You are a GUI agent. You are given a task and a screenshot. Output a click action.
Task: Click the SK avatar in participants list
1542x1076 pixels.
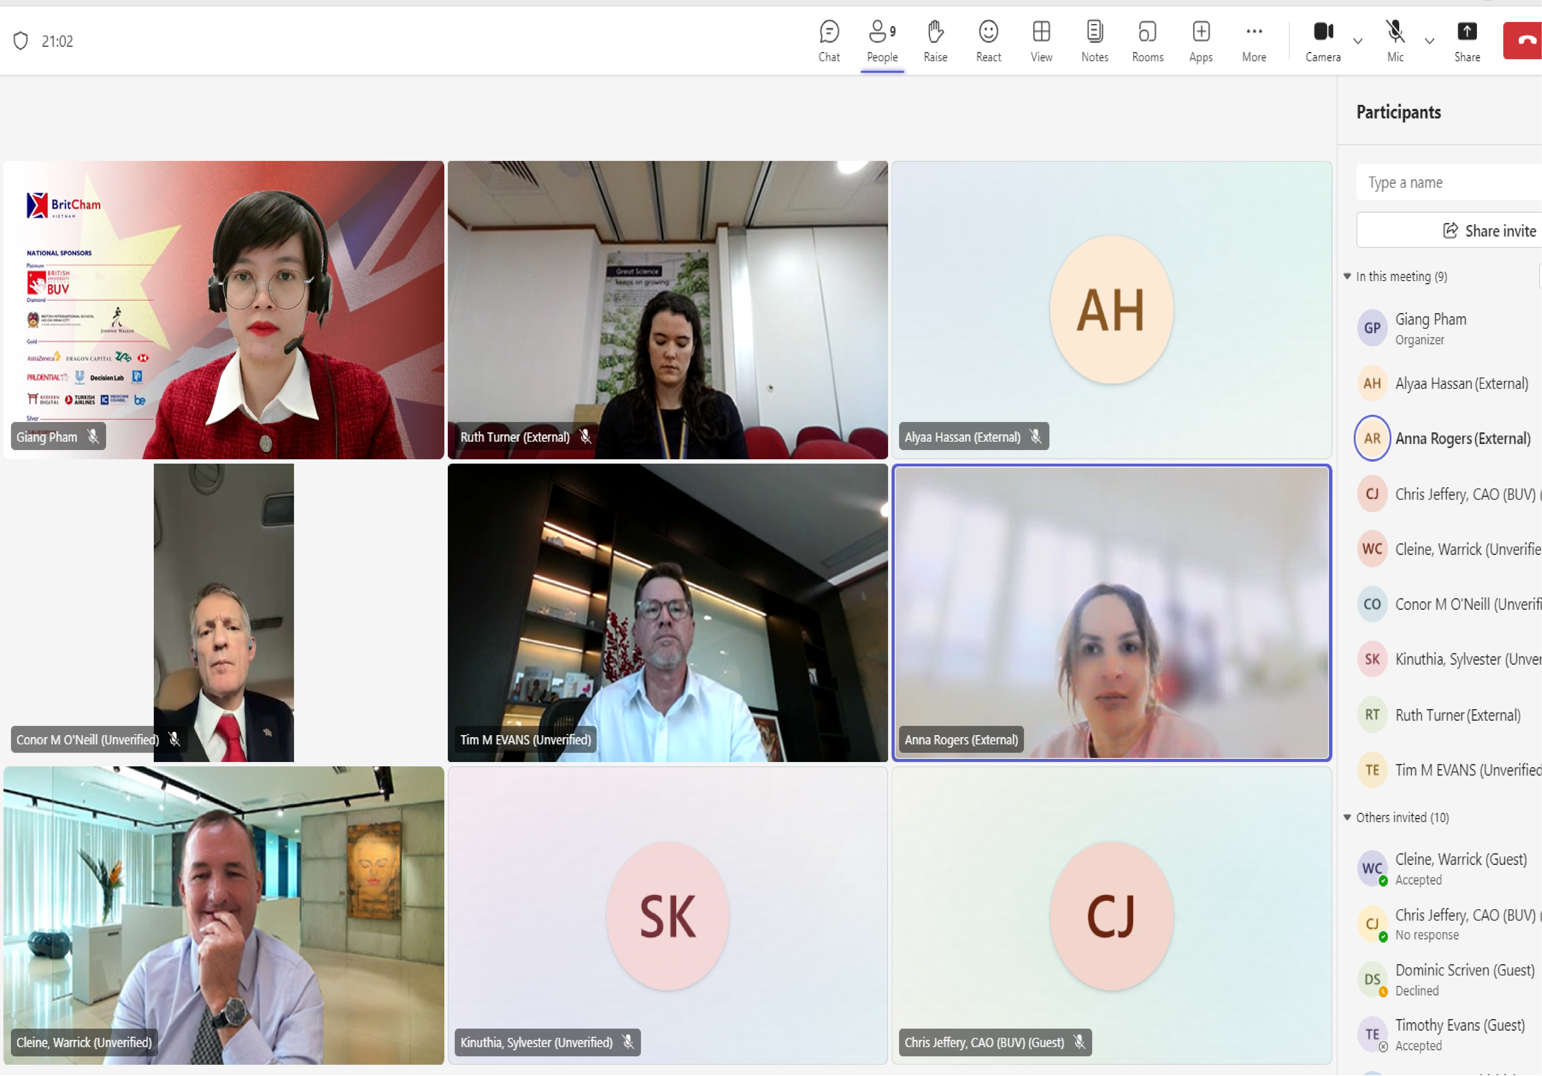coord(1372,660)
